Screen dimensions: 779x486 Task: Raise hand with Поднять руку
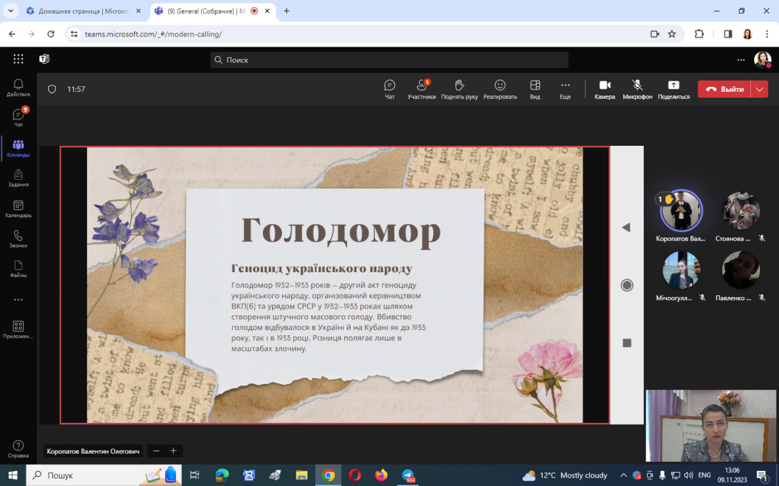[x=459, y=89]
